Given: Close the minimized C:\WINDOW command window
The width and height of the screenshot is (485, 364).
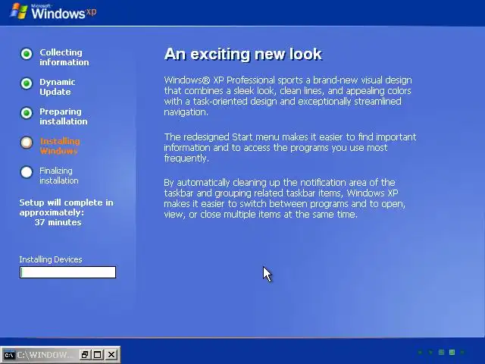Looking at the screenshot, I should coord(111,355).
